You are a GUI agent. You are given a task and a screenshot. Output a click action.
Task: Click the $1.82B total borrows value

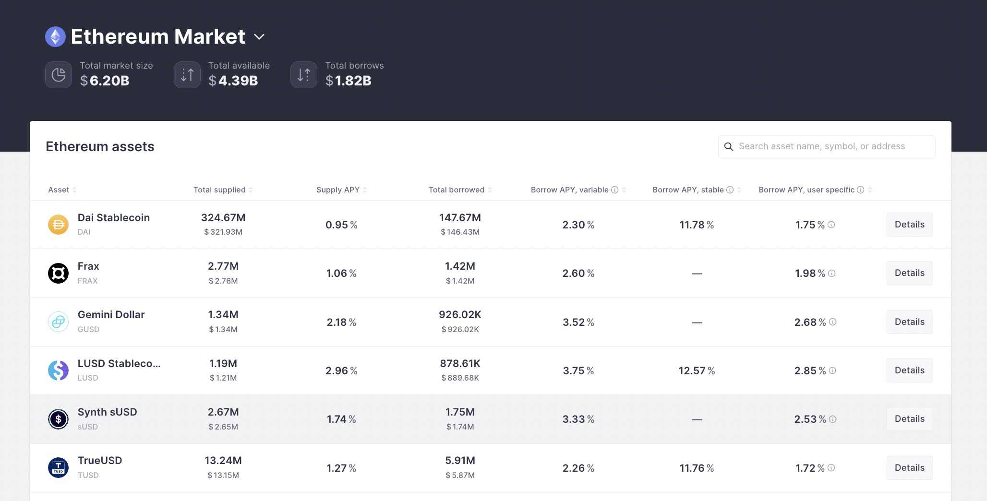[x=349, y=81]
